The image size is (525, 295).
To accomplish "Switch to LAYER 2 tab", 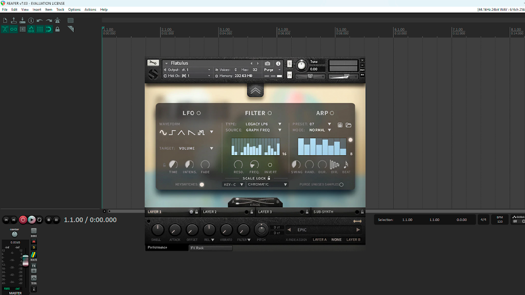I will pyautogui.click(x=228, y=212).
